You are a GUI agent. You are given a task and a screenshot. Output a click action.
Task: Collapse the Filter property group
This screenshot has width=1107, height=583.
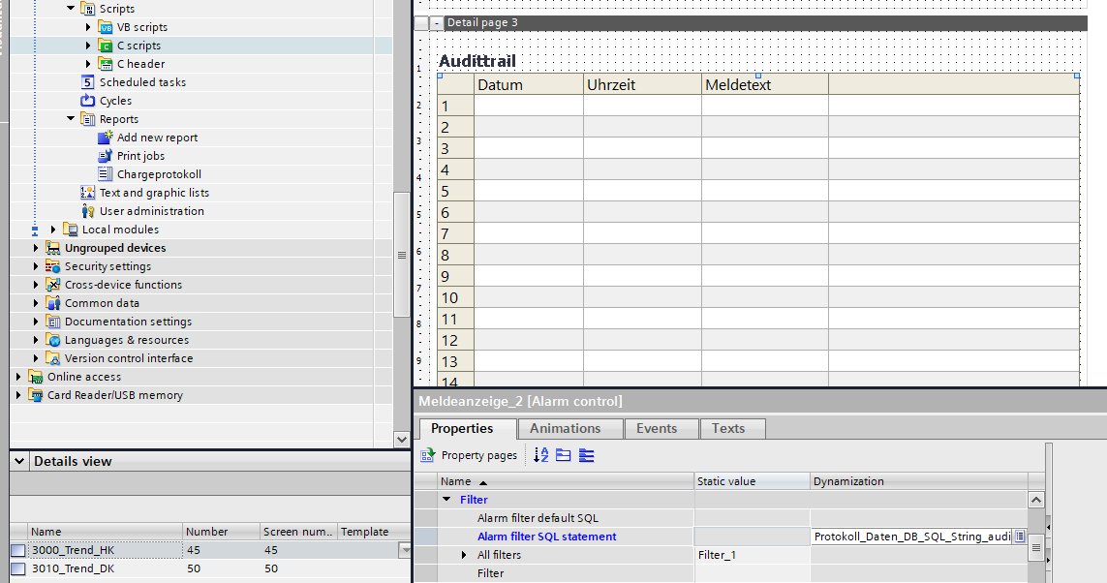[x=446, y=499]
